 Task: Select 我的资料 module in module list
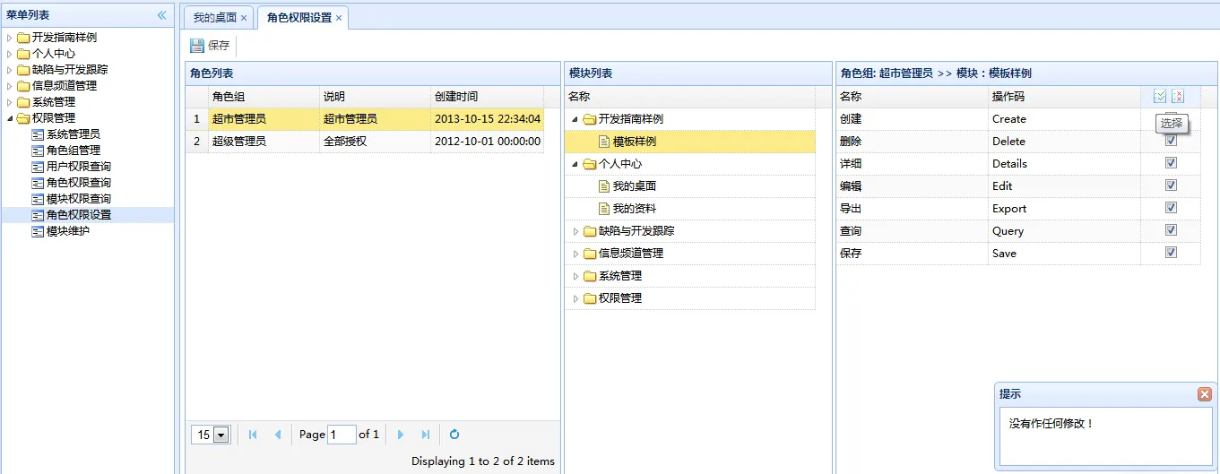click(x=634, y=209)
